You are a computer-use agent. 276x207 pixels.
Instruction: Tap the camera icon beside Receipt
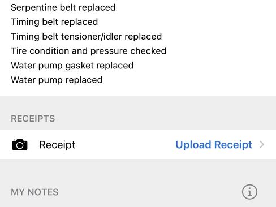click(x=20, y=145)
